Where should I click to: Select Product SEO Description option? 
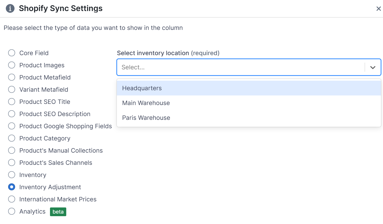tap(12, 114)
